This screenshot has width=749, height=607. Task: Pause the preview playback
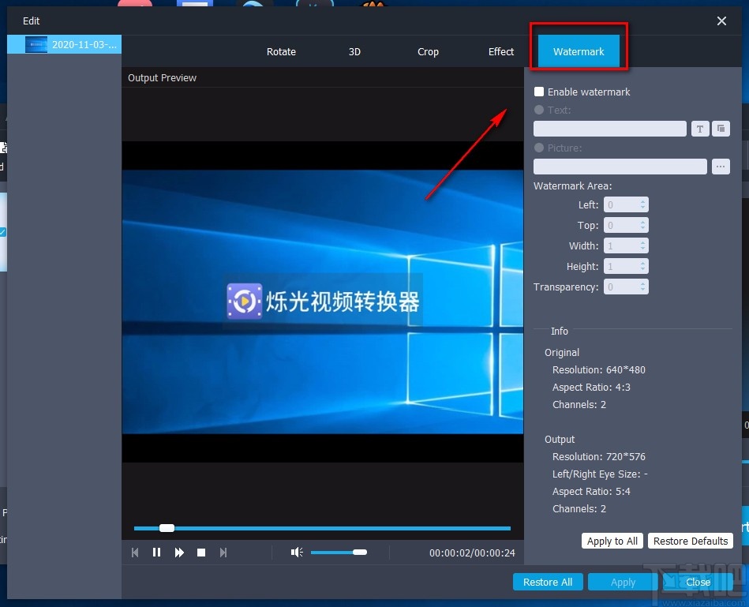156,552
